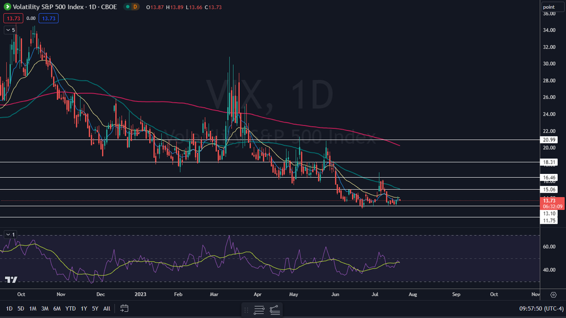Open the go-to-date calendar icon
Screen dimensions: 566x318
[124, 308]
